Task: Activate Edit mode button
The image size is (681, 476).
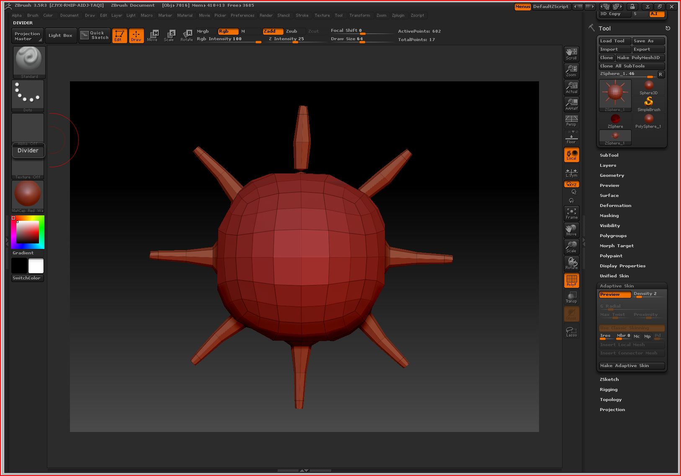Action: [x=119, y=36]
